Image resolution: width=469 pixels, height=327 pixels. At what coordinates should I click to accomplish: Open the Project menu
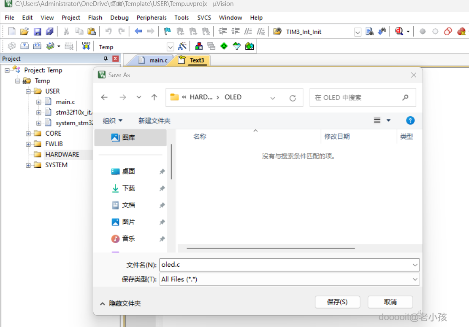(70, 18)
